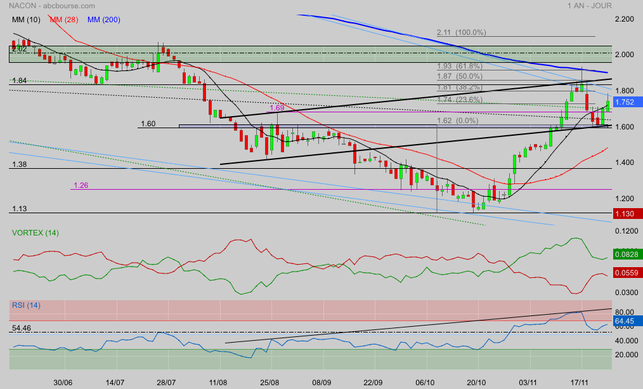Screen dimensions: 643x389
Task: Click the 28/07 date label
Action: point(166,383)
